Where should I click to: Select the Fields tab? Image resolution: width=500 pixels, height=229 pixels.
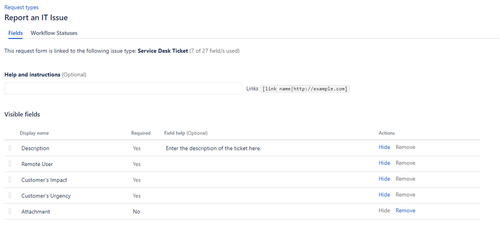coord(16,33)
